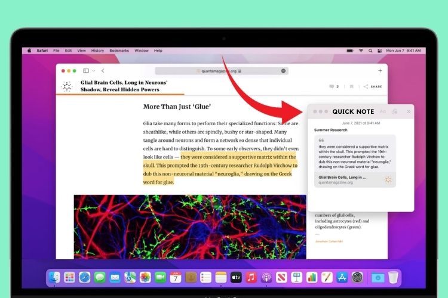Toggle the Wi-Fi status icon in menu bar
Screen dimensions: 448x298
[x=361, y=51]
